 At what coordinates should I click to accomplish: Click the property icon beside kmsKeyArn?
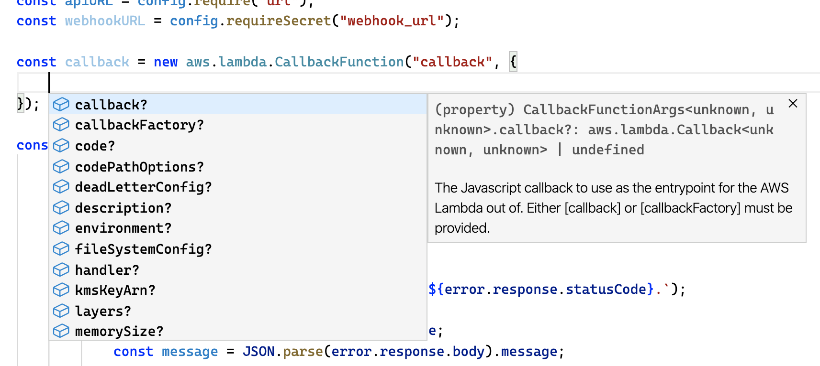click(x=61, y=290)
